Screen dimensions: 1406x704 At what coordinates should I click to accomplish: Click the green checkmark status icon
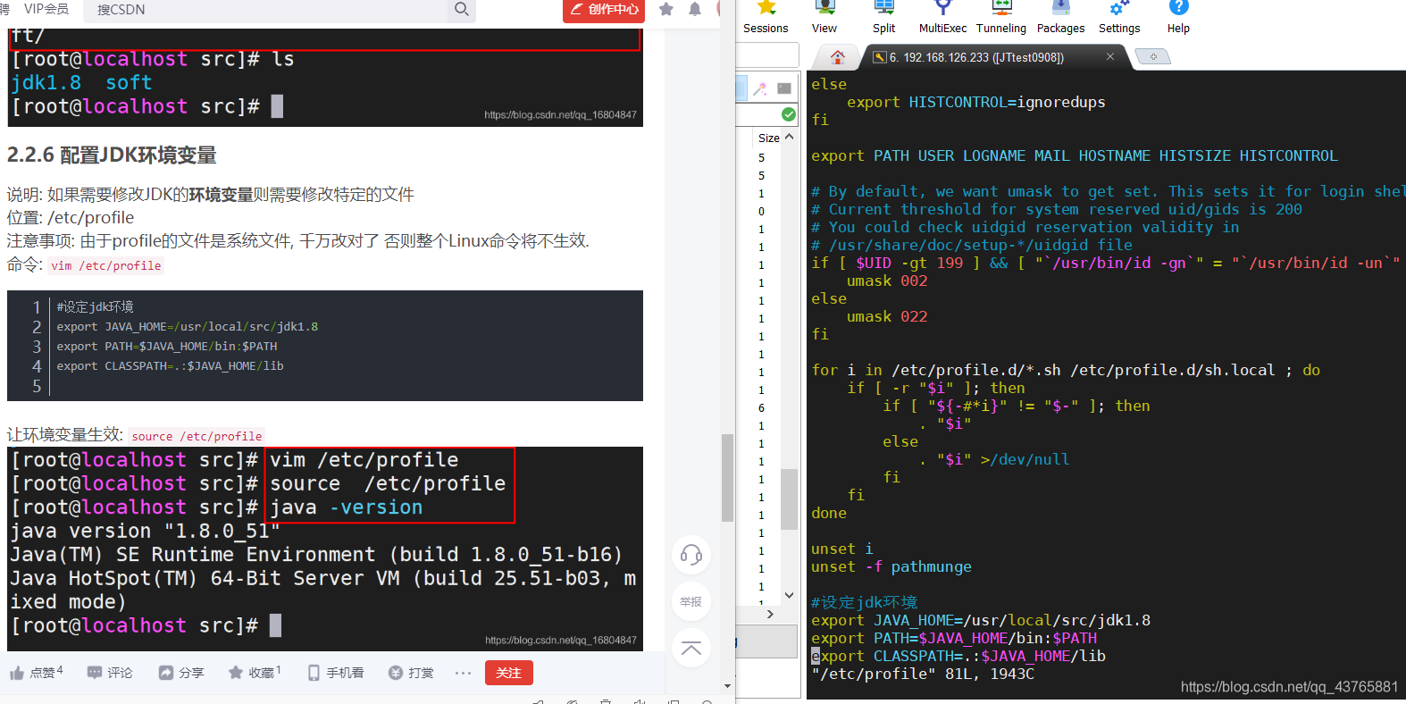tap(789, 114)
